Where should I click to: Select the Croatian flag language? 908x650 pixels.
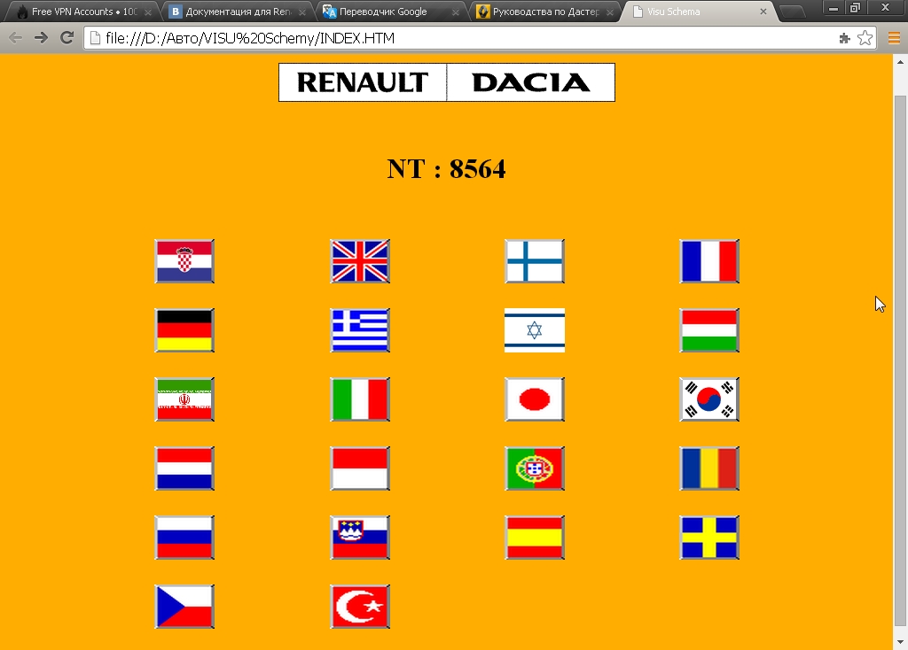pos(184,261)
